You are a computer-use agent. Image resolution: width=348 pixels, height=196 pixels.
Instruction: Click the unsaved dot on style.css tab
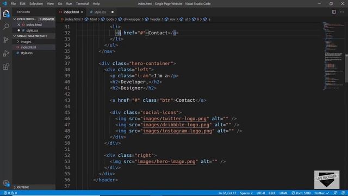pyautogui.click(x=113, y=12)
